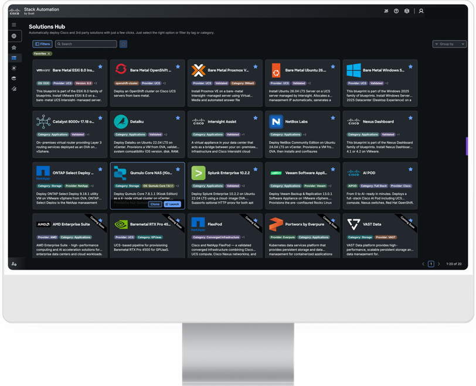Click the Qumulo Core logo icon
This screenshot has height=386, width=476.
click(120, 173)
